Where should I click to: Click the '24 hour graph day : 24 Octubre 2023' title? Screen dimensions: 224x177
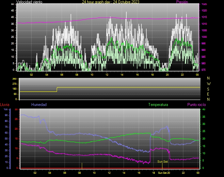111,2
